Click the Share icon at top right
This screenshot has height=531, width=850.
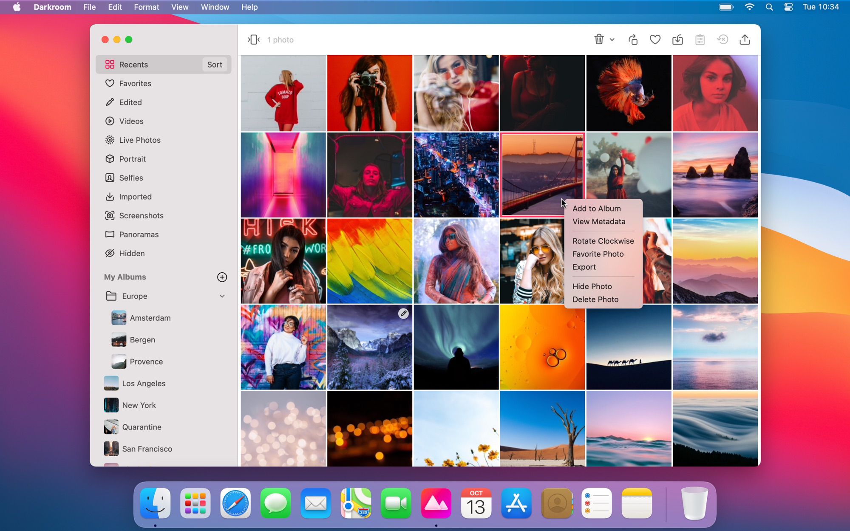tap(745, 40)
